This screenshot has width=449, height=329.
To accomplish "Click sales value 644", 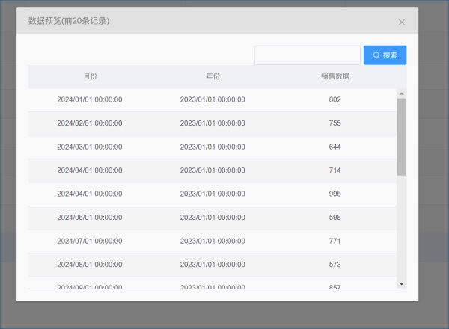I will pyautogui.click(x=335, y=147).
